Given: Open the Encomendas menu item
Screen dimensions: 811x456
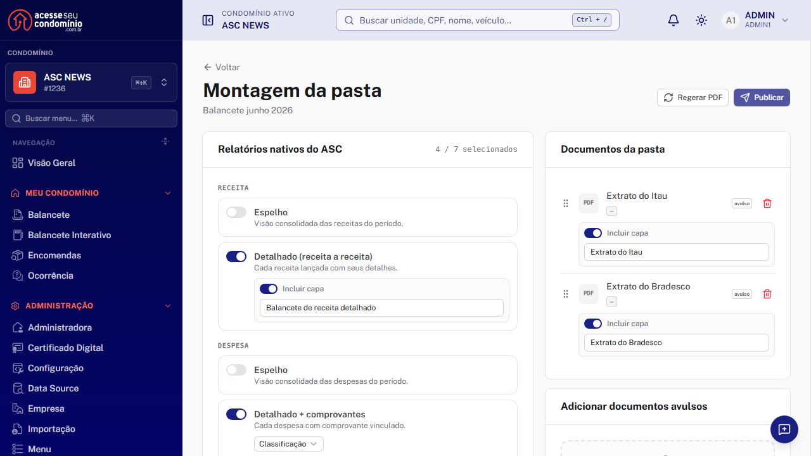Looking at the screenshot, I should (x=91, y=255).
